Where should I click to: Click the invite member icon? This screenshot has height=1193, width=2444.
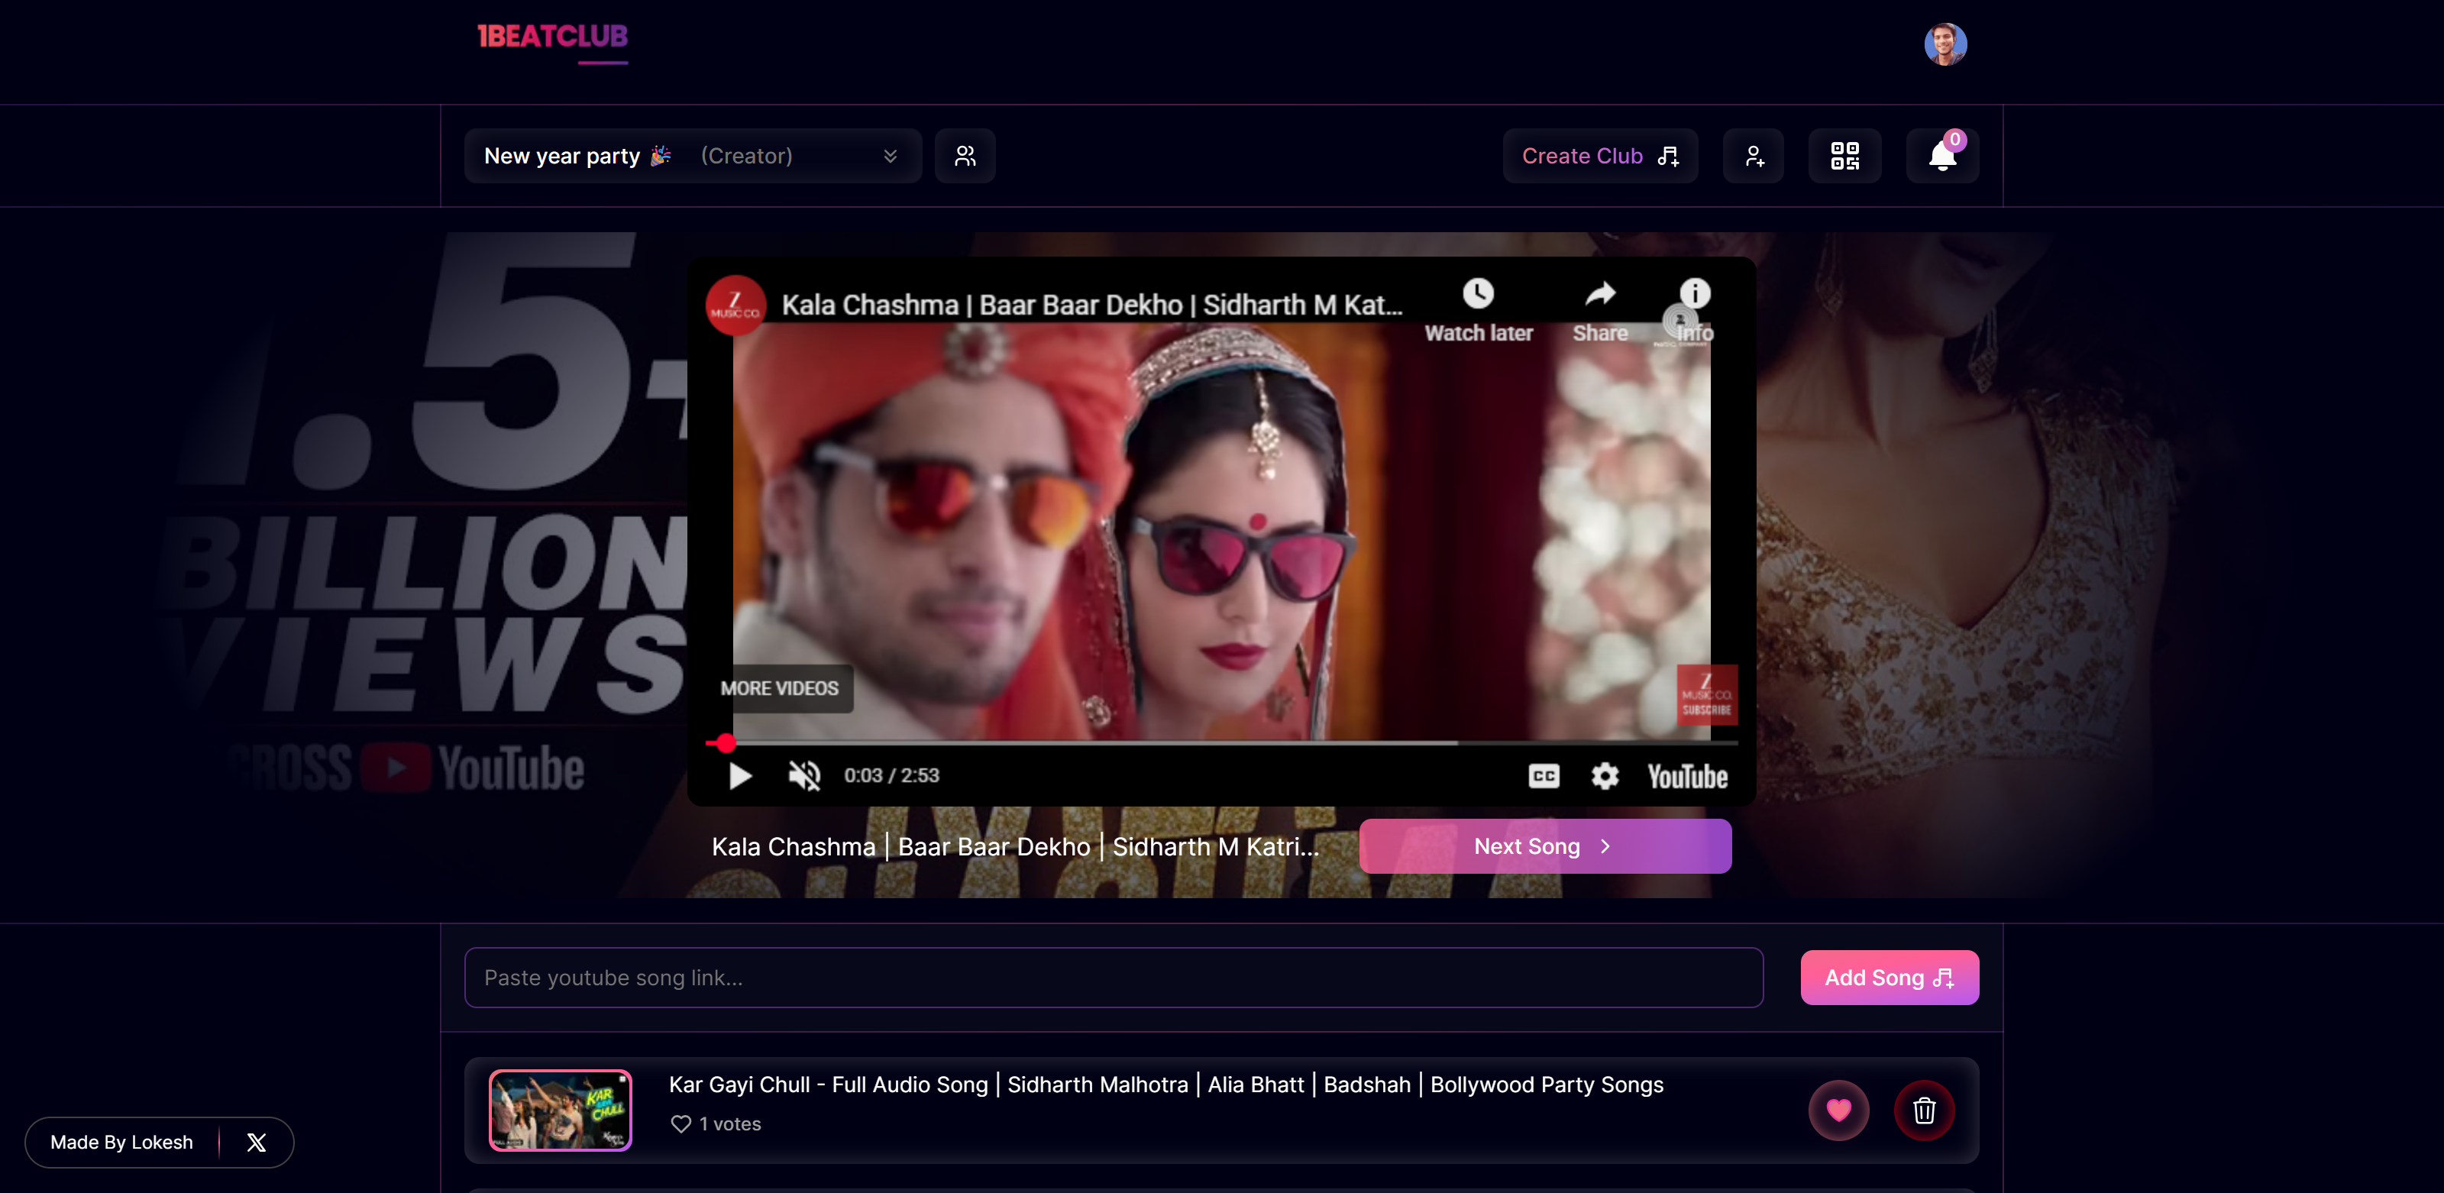pyautogui.click(x=1754, y=155)
